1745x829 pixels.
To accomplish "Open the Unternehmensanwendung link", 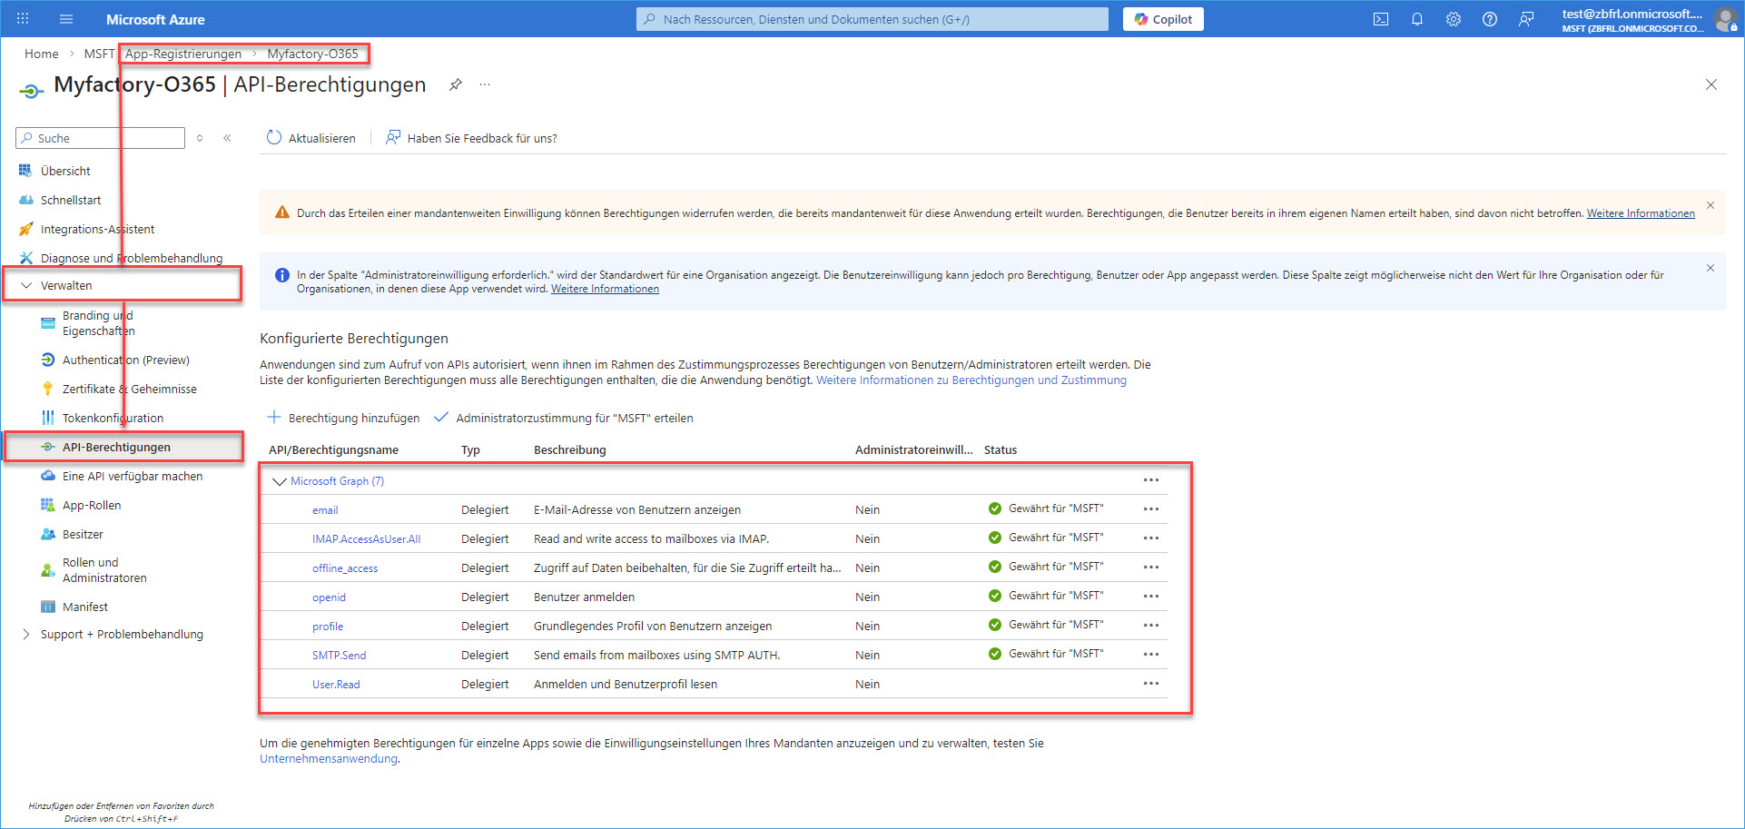I will coord(328,758).
